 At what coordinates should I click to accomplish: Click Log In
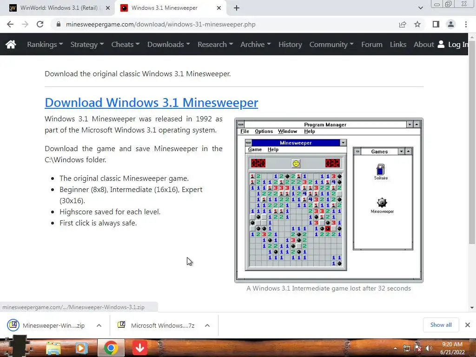click(458, 45)
